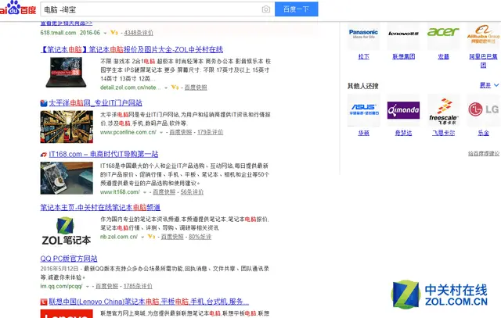501x318 pixels.
Task: Open 百度快照 for nb.zol.com.cn result
Action: point(172,237)
